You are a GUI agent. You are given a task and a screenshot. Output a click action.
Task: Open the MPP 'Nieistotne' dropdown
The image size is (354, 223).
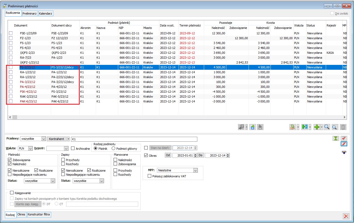tap(195, 171)
